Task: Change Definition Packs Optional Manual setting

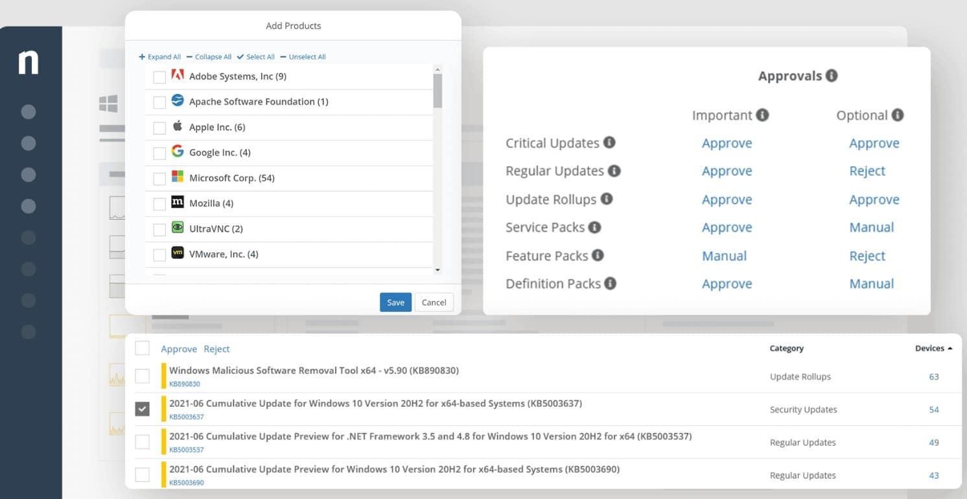Action: [x=872, y=284]
